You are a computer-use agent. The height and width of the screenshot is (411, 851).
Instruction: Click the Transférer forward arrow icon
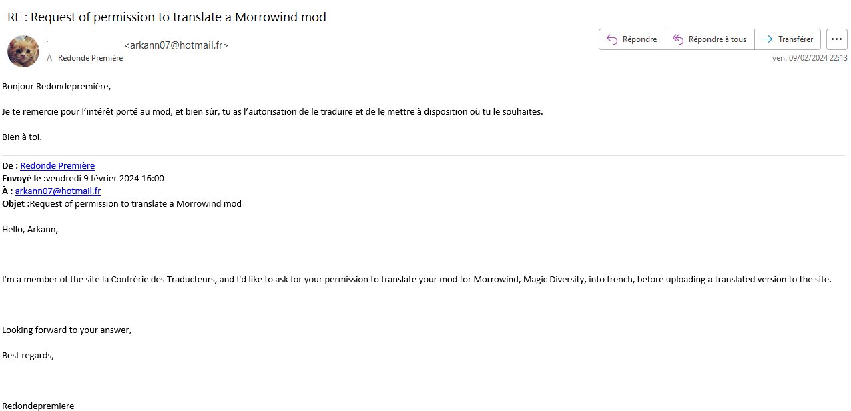[x=768, y=39]
